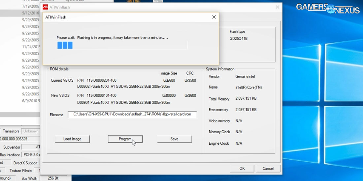The height and width of the screenshot is (181, 363).
Task: Click Free memory value 2,097,151 KB
Action: click(x=246, y=110)
